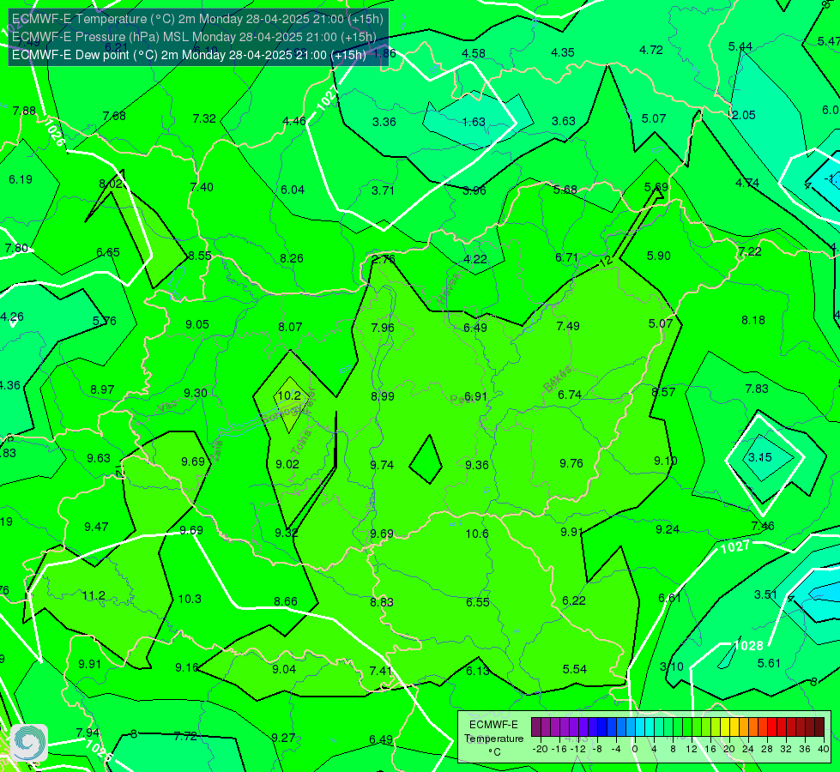
Task: Click the 8.97 dew point value
Action: pos(102,389)
